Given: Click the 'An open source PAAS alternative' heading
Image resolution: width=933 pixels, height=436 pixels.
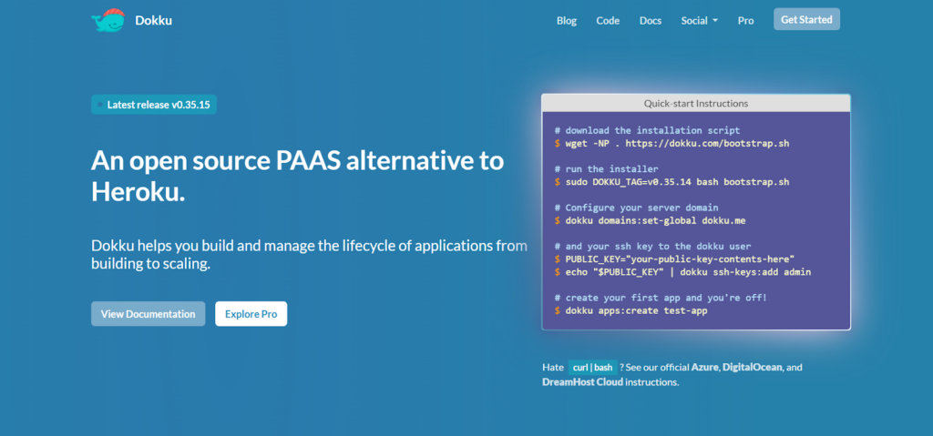Looking at the screenshot, I should click(x=298, y=176).
